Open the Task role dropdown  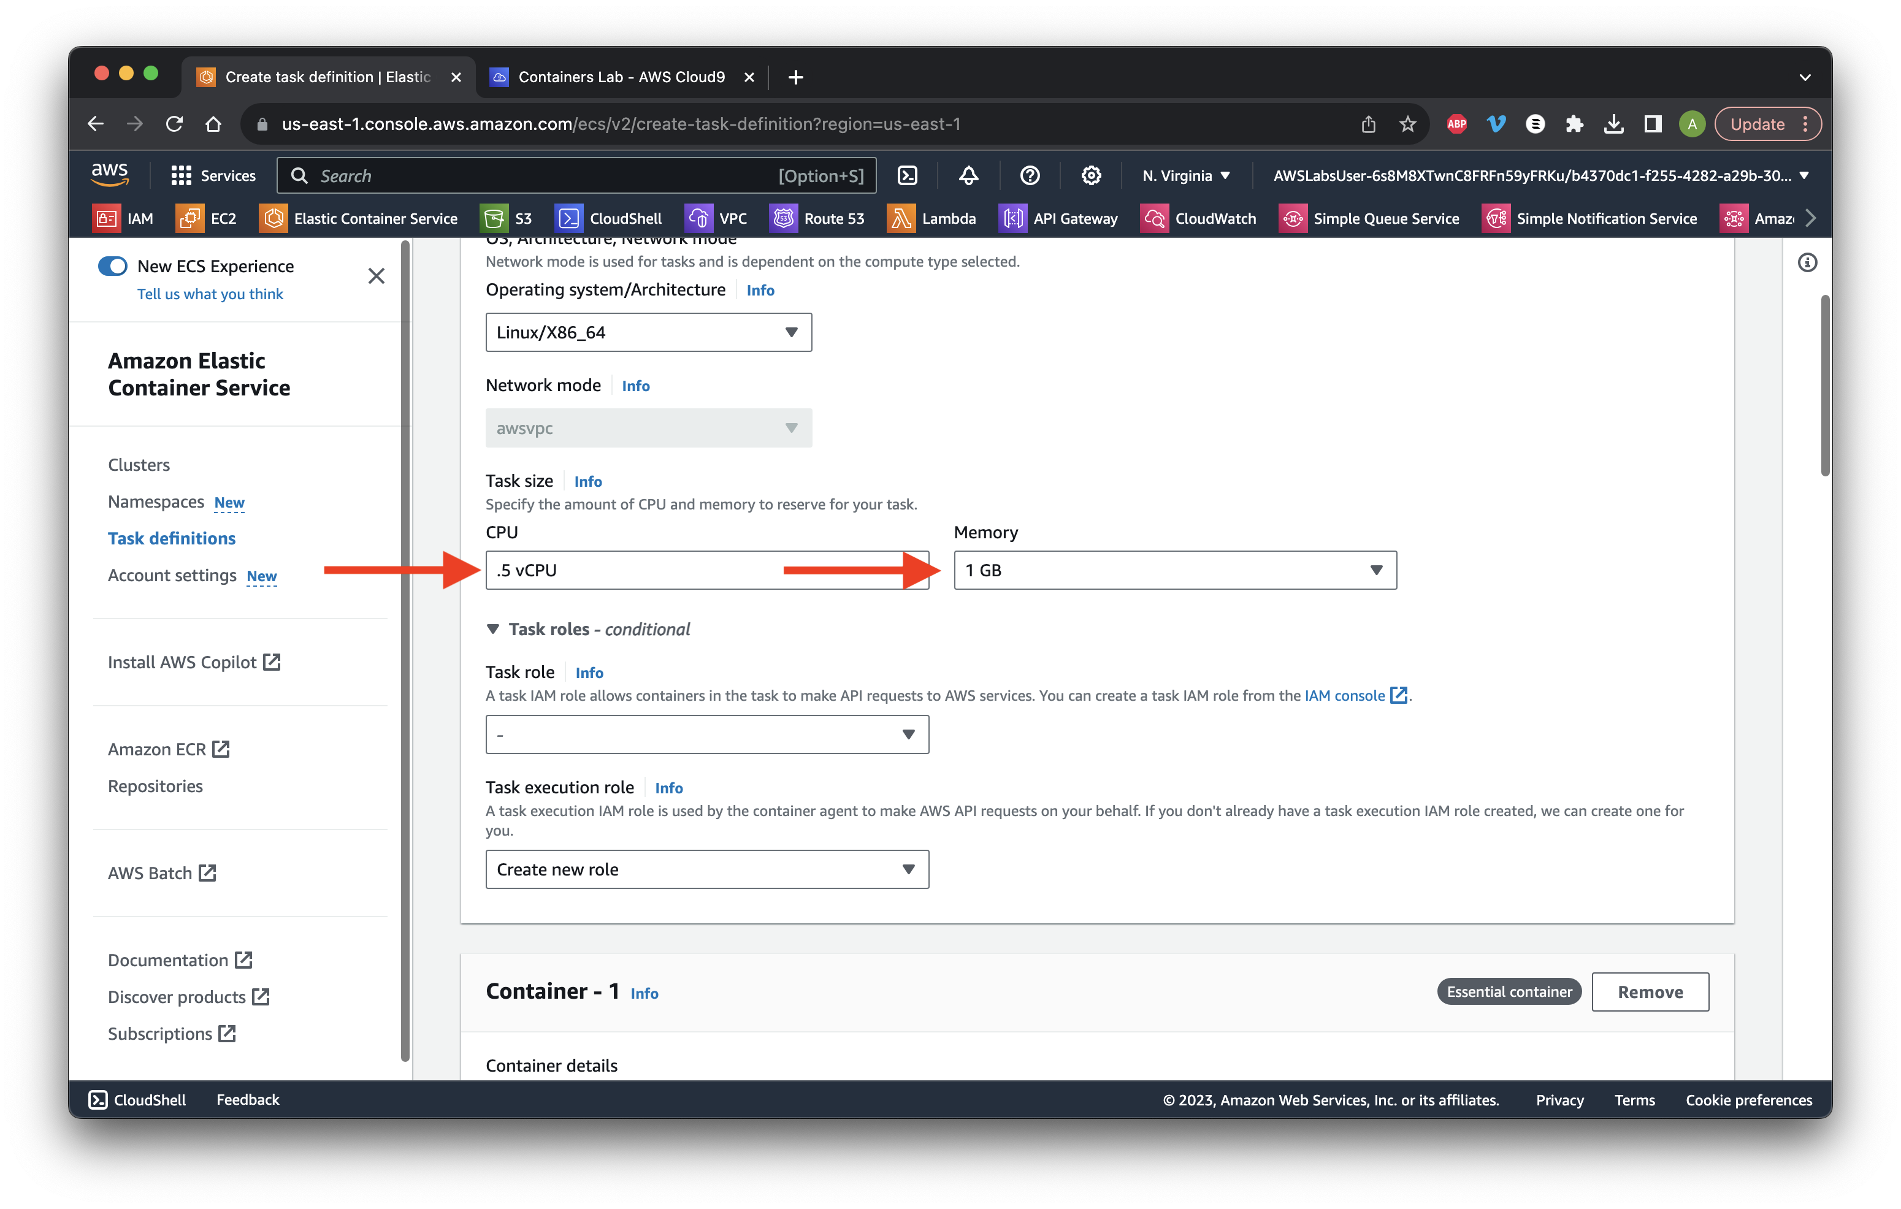click(x=706, y=734)
